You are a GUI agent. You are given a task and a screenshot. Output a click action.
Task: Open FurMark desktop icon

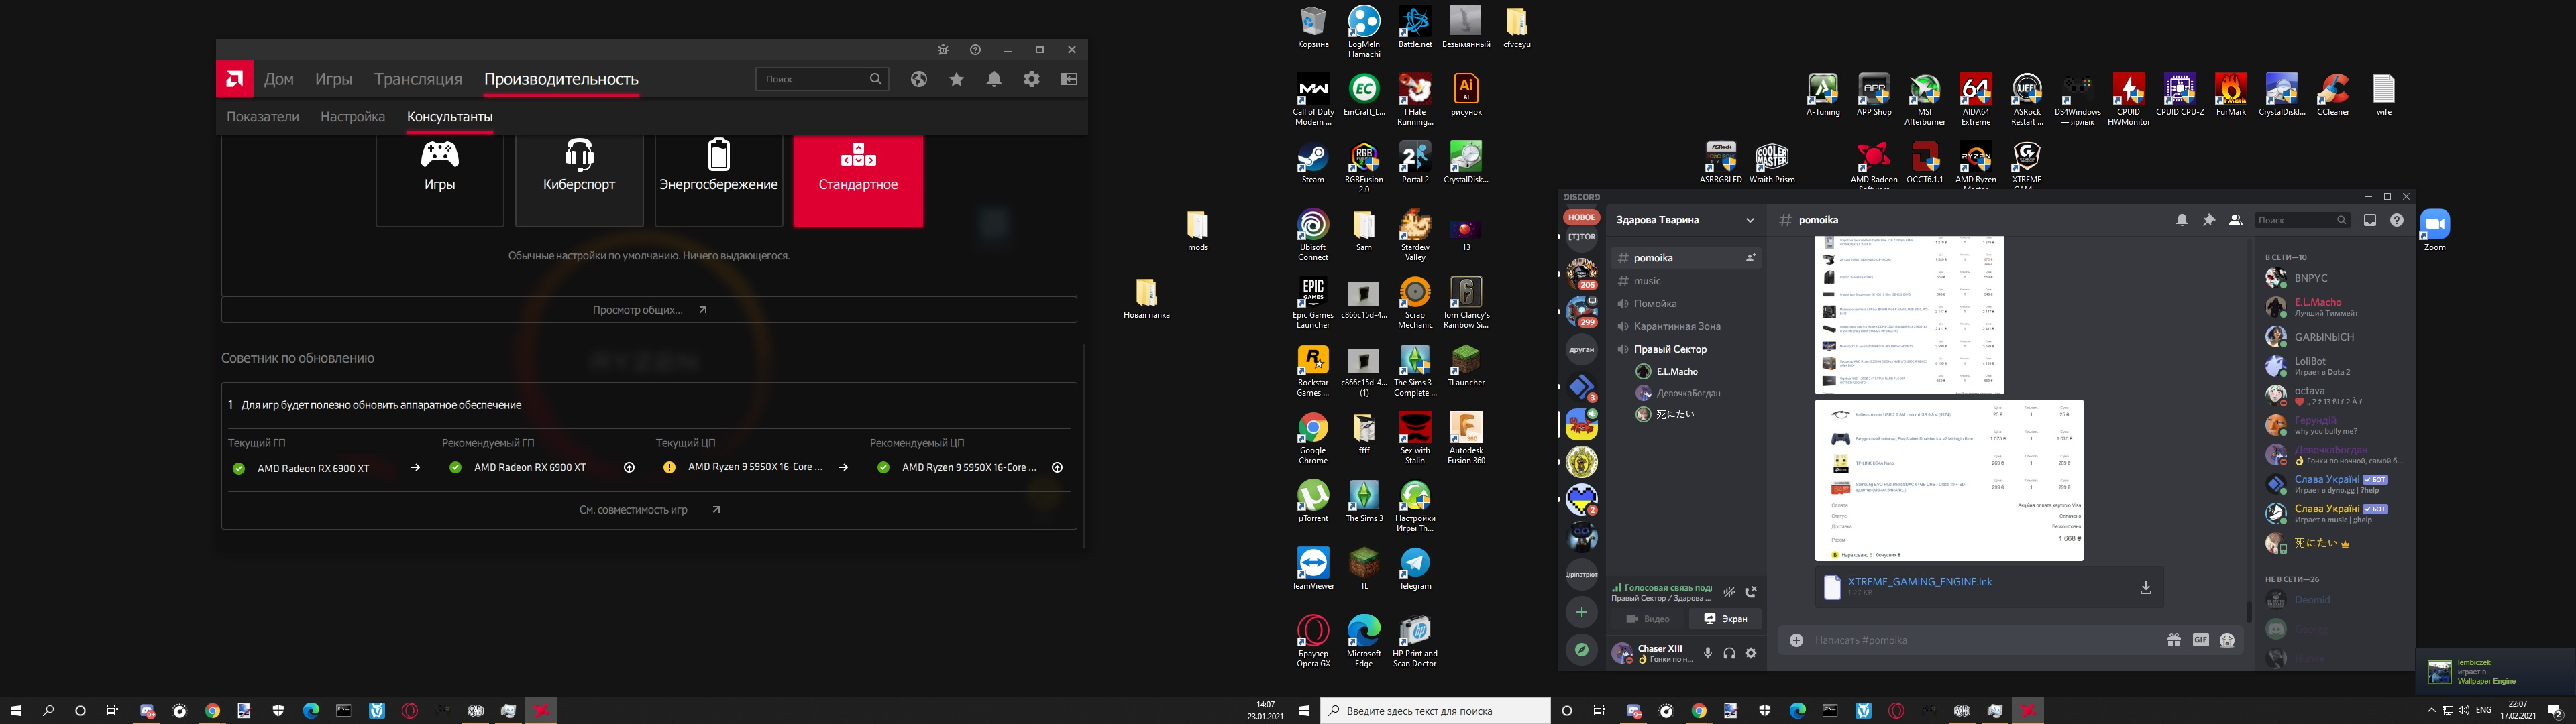pyautogui.click(x=2230, y=95)
